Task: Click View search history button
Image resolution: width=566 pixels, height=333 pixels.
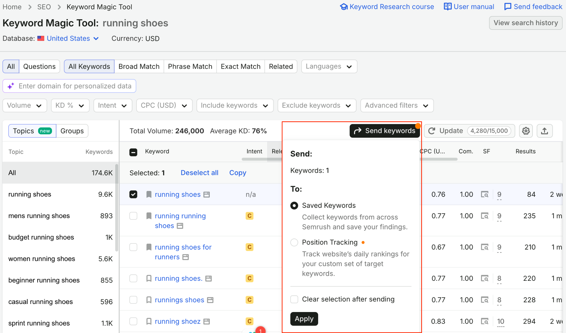Action: [x=526, y=23]
